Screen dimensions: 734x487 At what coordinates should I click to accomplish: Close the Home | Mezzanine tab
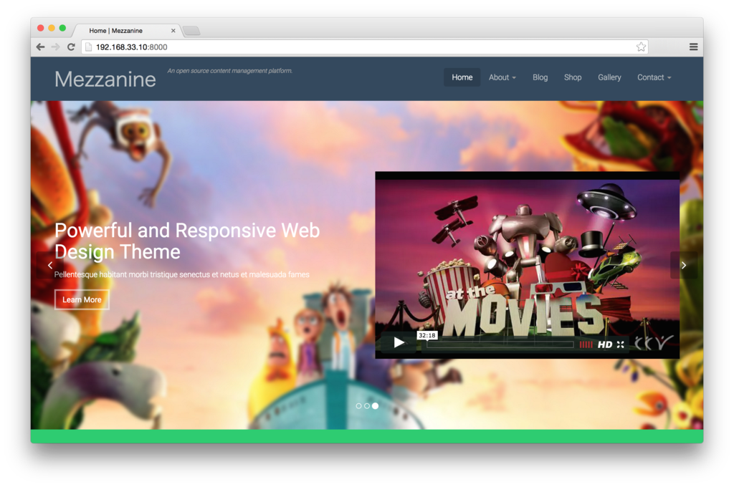tap(173, 30)
